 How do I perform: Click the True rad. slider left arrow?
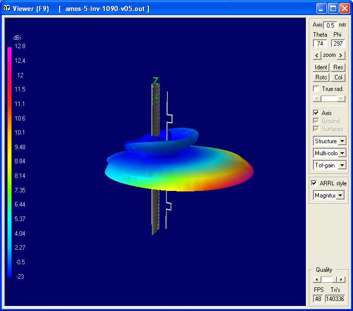(x=315, y=99)
